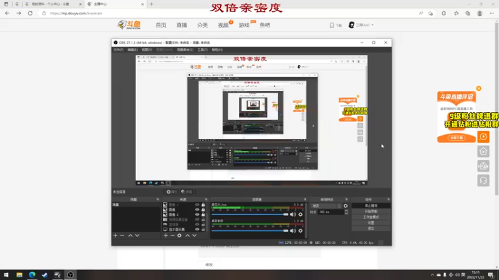Open Douyu logo homepage link

click(x=129, y=25)
